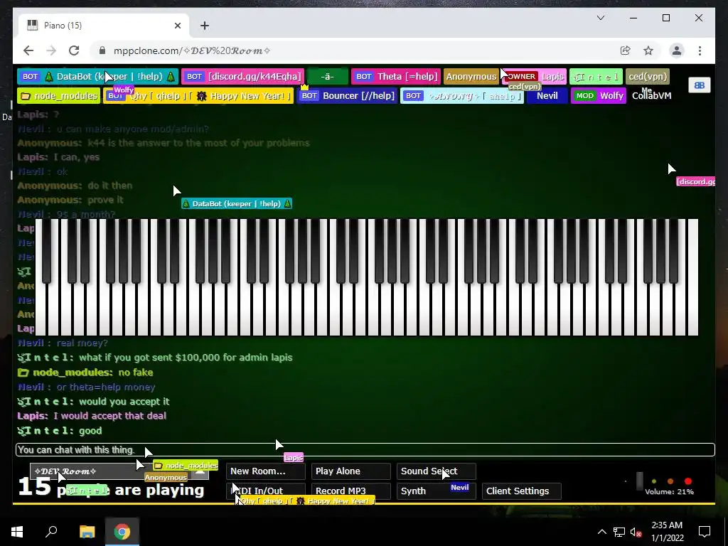Open the Chrome profile avatar menu
728x546 pixels.
[x=677, y=50]
